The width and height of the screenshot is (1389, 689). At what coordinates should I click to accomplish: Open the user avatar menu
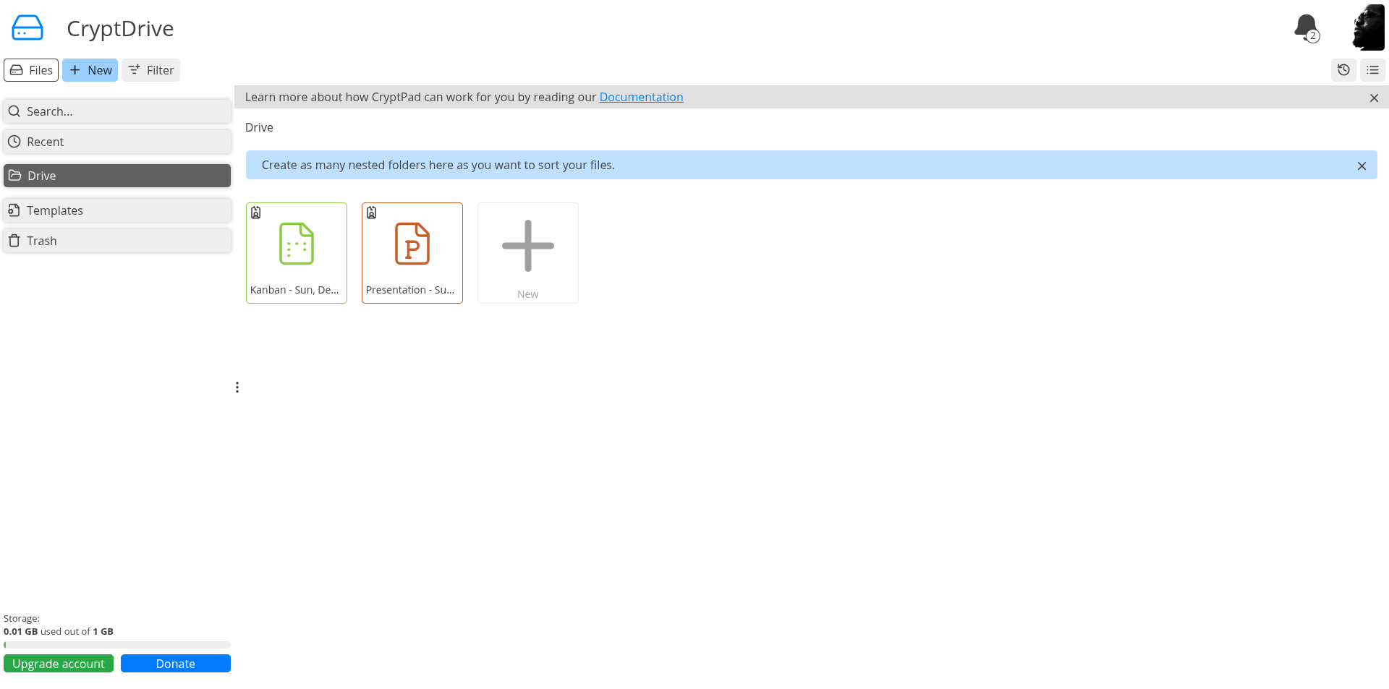[1367, 27]
